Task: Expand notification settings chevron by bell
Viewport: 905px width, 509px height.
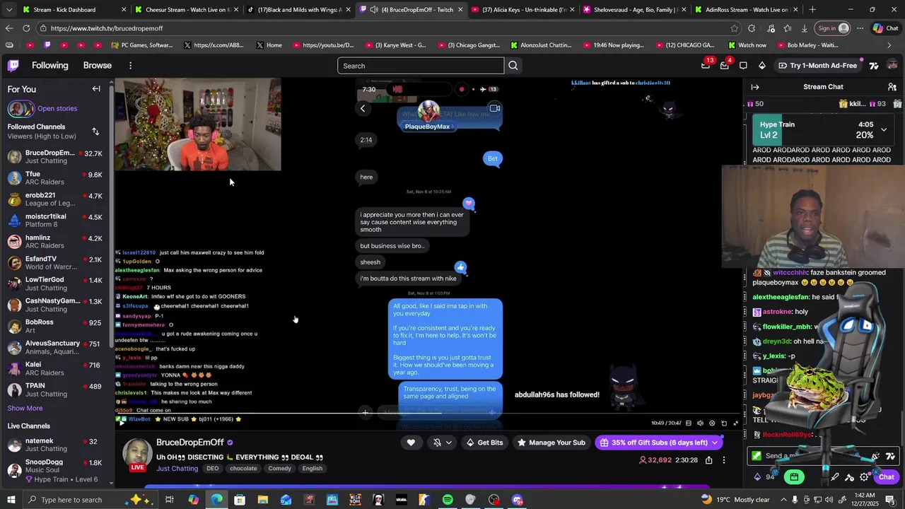Action: coord(449,443)
